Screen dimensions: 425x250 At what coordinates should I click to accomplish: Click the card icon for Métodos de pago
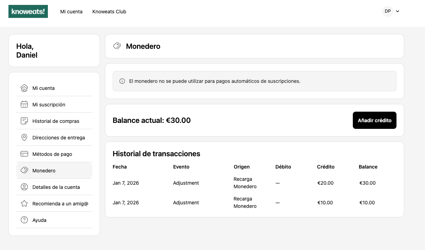(24, 154)
